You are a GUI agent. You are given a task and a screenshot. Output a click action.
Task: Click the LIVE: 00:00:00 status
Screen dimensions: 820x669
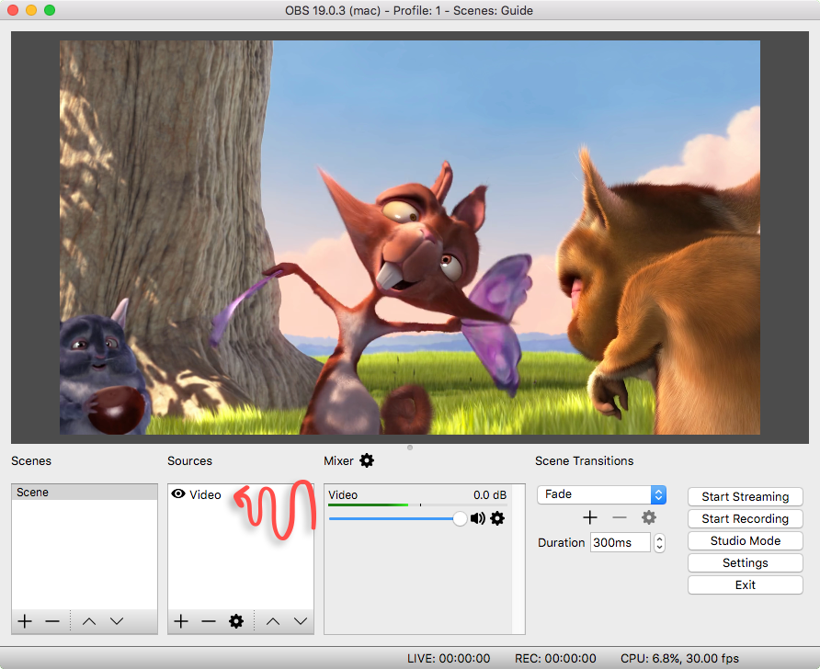[x=449, y=659]
